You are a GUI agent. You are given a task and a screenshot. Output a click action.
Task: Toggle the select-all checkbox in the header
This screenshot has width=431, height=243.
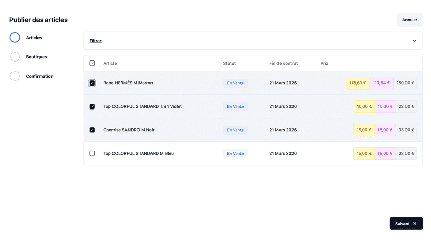[x=92, y=63]
